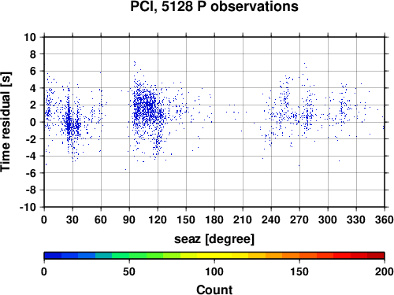Click y-axis tick label '-8'
Viewport: 394px width, 295px height.
coord(31,190)
